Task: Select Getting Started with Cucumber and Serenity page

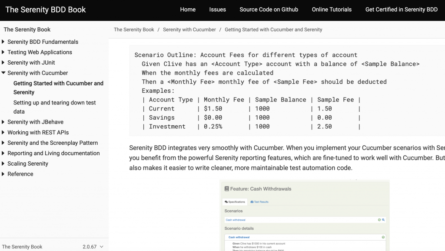Action: click(58, 88)
